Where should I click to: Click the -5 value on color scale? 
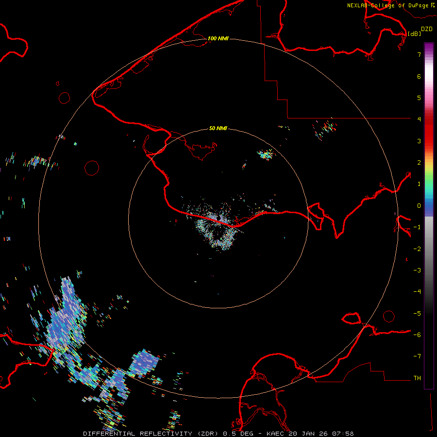point(417,314)
